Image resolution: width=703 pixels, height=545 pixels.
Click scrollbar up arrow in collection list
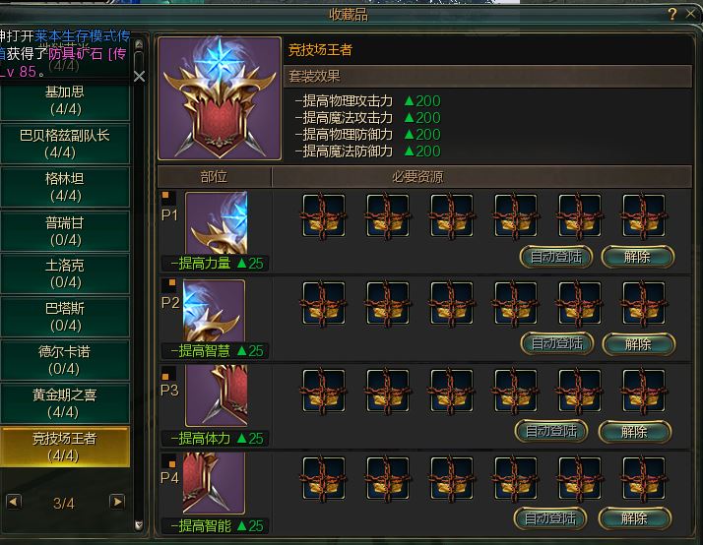(x=139, y=44)
